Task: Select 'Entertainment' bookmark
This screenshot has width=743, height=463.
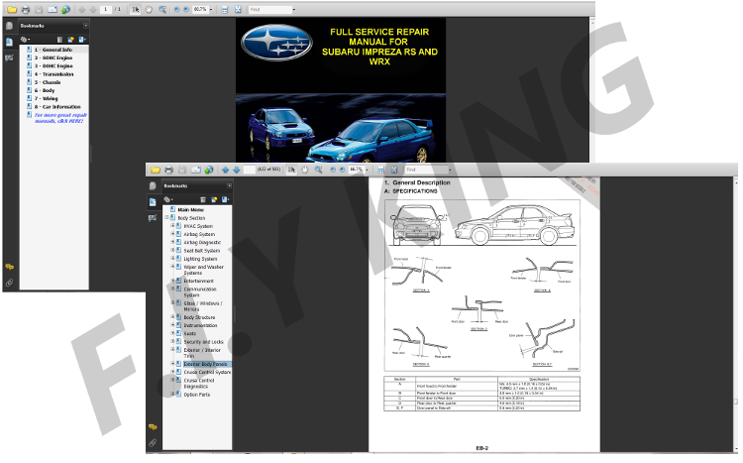Action: point(198,281)
